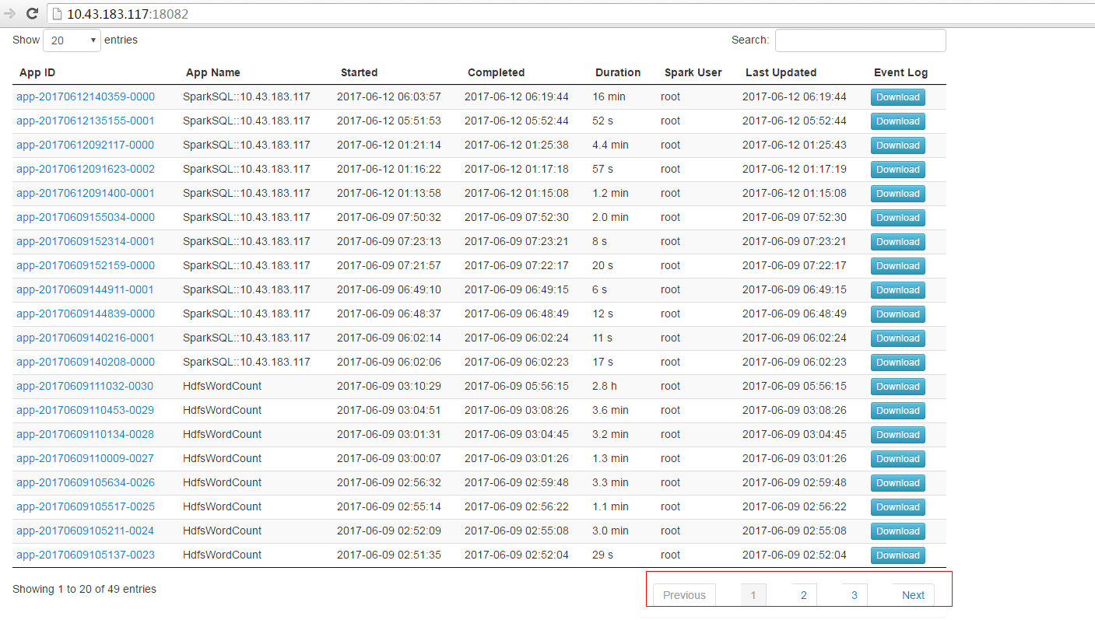Image resolution: width=1095 pixels, height=620 pixels.
Task: Reload the page with the browser refresh icon
Action: click(x=32, y=13)
